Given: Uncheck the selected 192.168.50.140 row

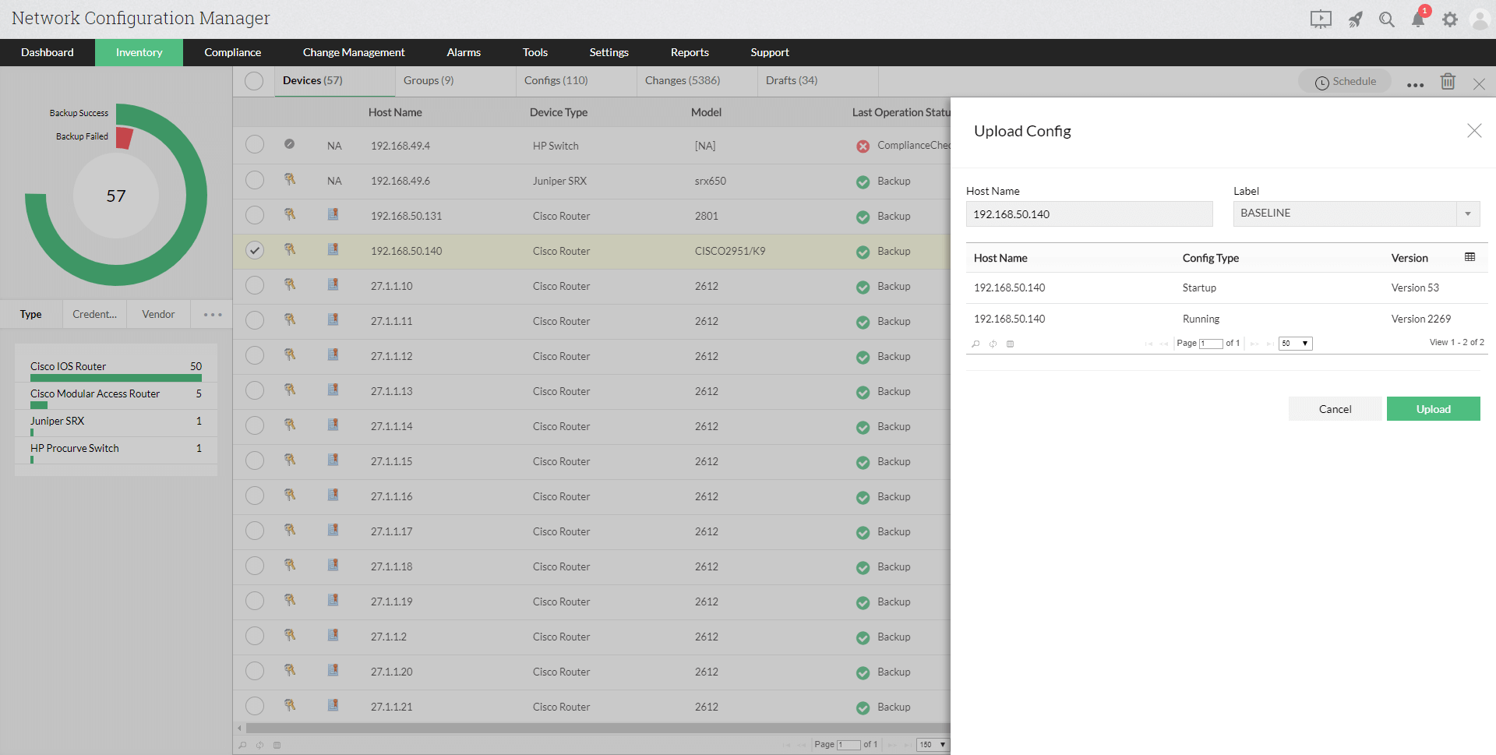Looking at the screenshot, I should pos(254,250).
